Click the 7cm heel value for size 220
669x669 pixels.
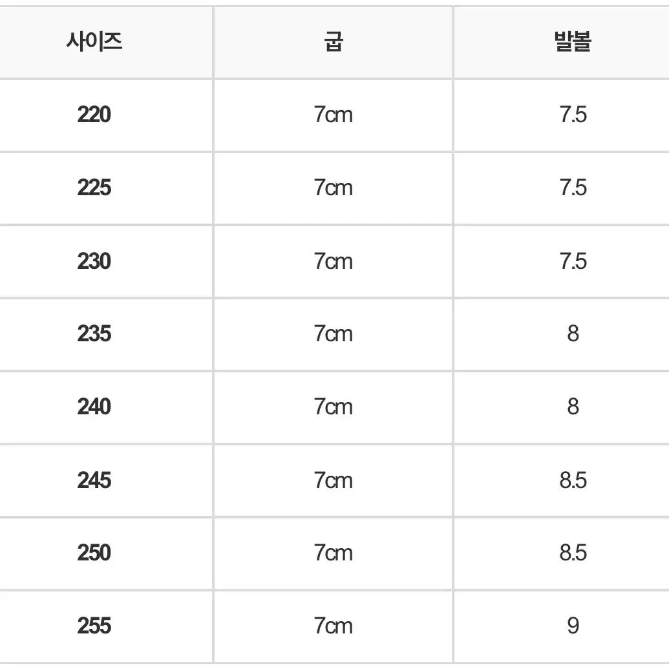(x=334, y=115)
